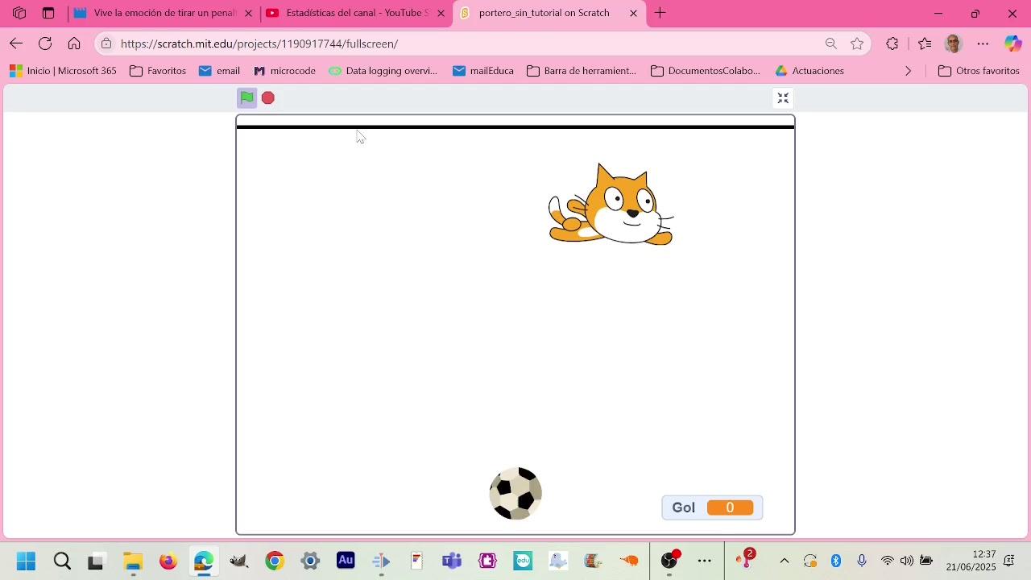Launch Firefox from the taskbar
The width and height of the screenshot is (1031, 580).
pyautogui.click(x=168, y=561)
